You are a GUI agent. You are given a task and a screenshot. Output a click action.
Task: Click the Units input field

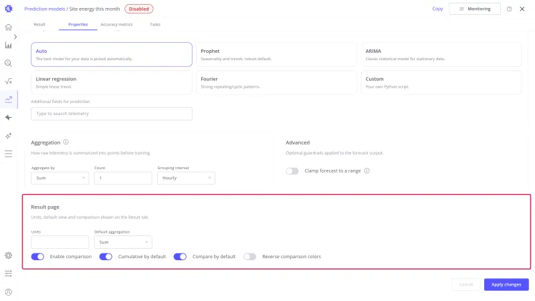click(x=60, y=242)
